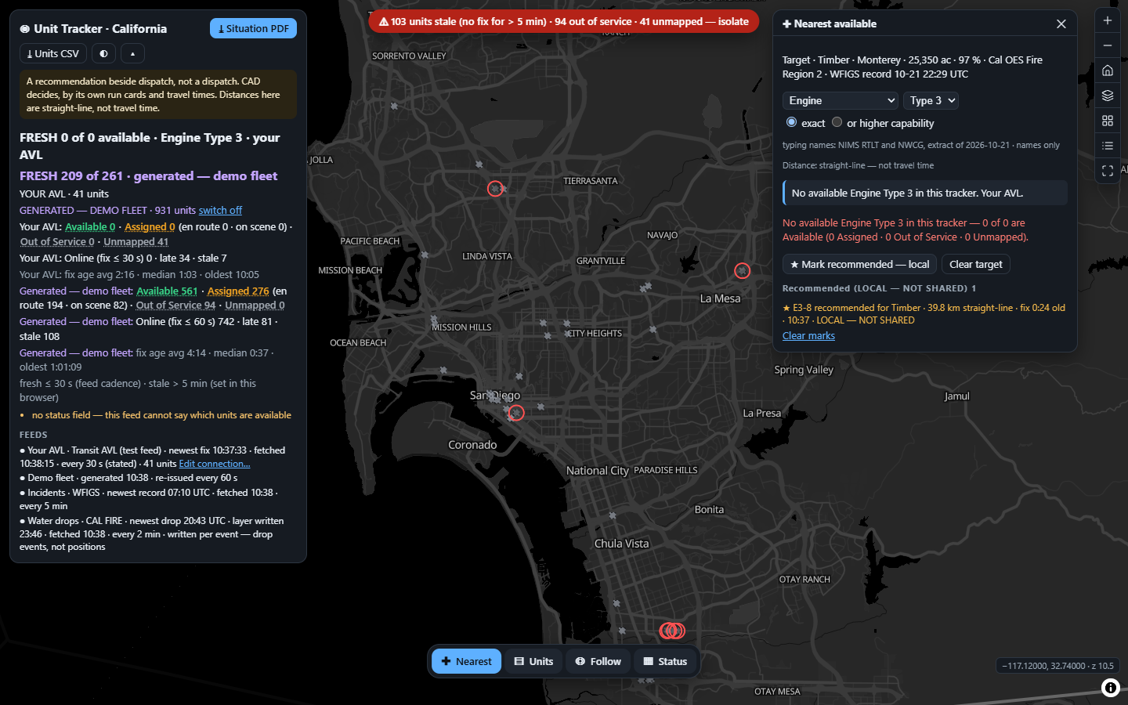Filter by 'Assigned 0' in Your AVL
1128x705 pixels.
click(x=150, y=226)
